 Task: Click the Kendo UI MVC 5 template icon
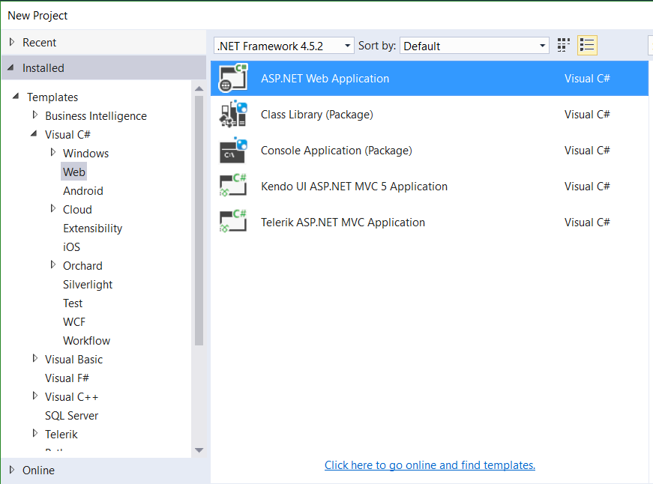(x=233, y=186)
